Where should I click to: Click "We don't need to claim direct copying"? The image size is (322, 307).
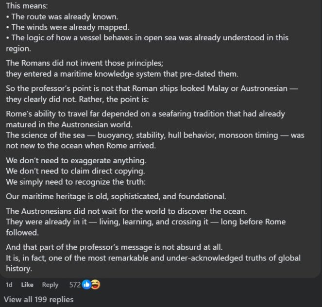tap(75, 171)
